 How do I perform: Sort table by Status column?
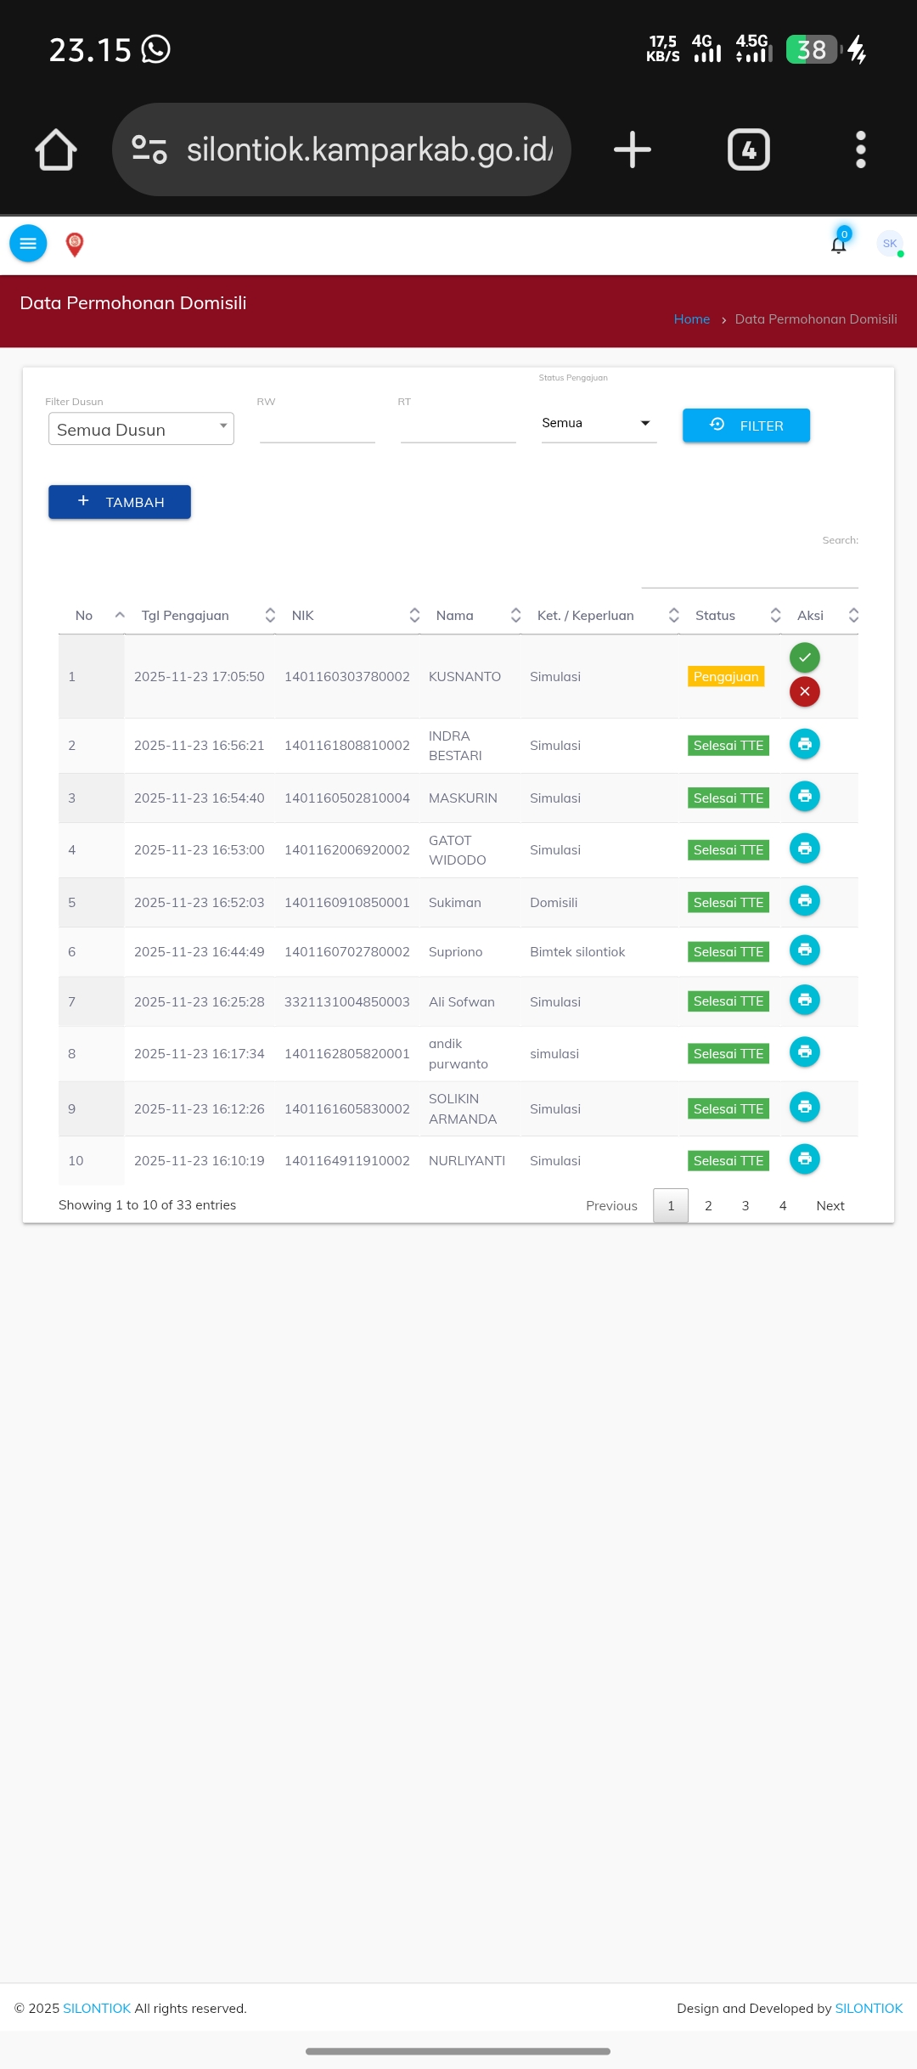[x=716, y=615]
